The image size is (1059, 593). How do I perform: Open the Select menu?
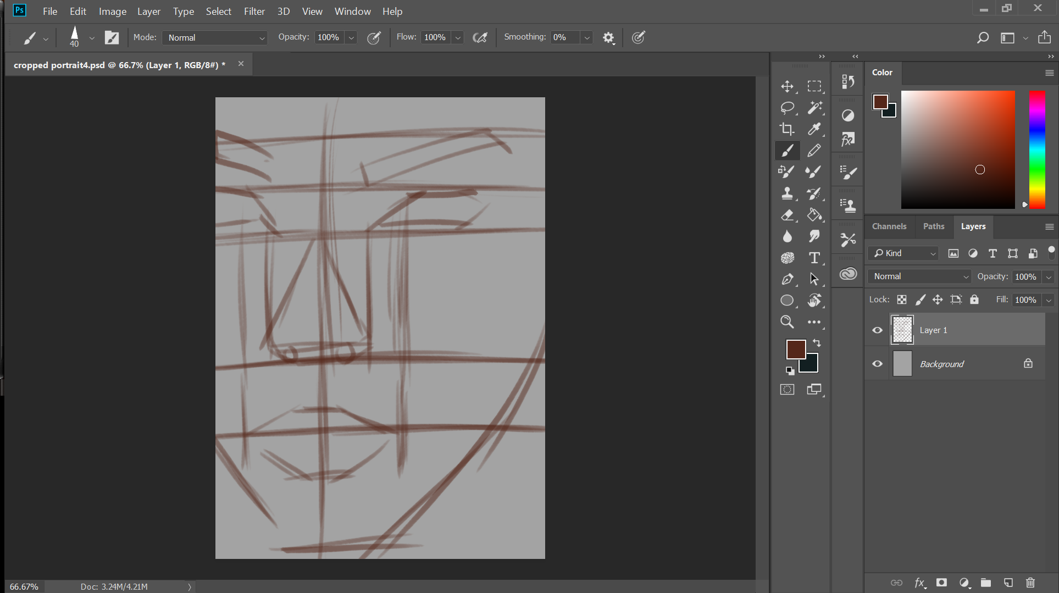pos(218,11)
